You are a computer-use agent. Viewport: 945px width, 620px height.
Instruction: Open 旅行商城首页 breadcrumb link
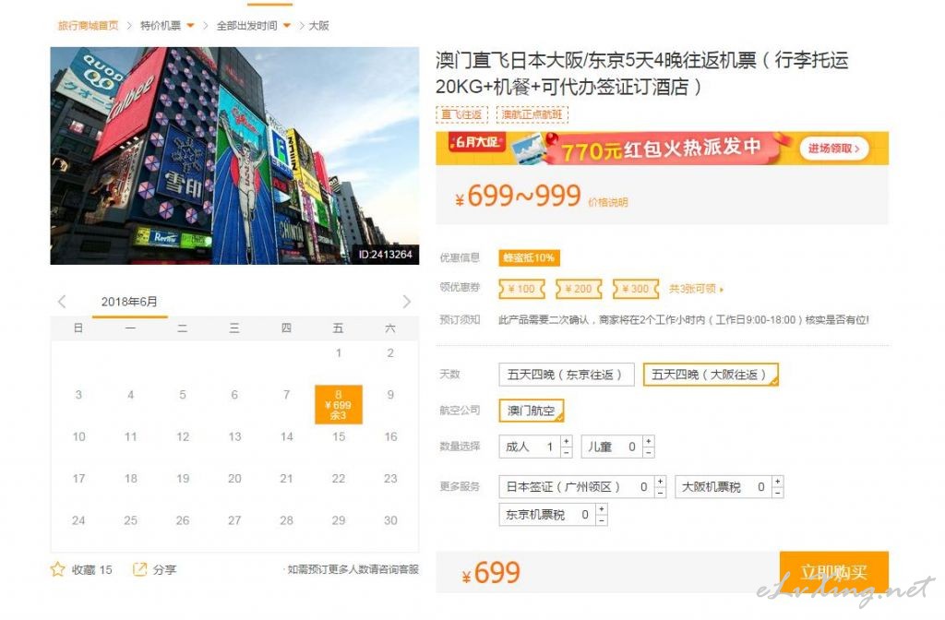click(x=88, y=25)
